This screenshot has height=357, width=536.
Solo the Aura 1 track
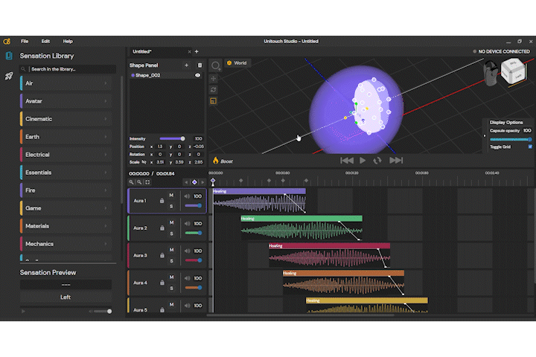(x=172, y=206)
